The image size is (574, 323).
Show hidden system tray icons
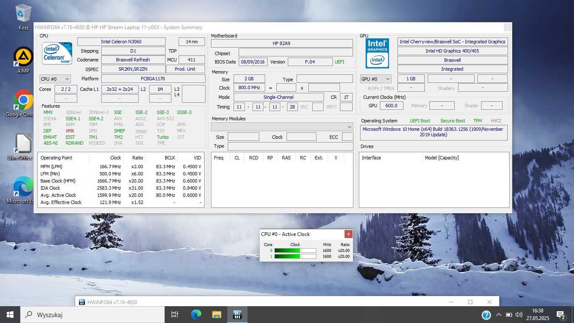pos(499,315)
